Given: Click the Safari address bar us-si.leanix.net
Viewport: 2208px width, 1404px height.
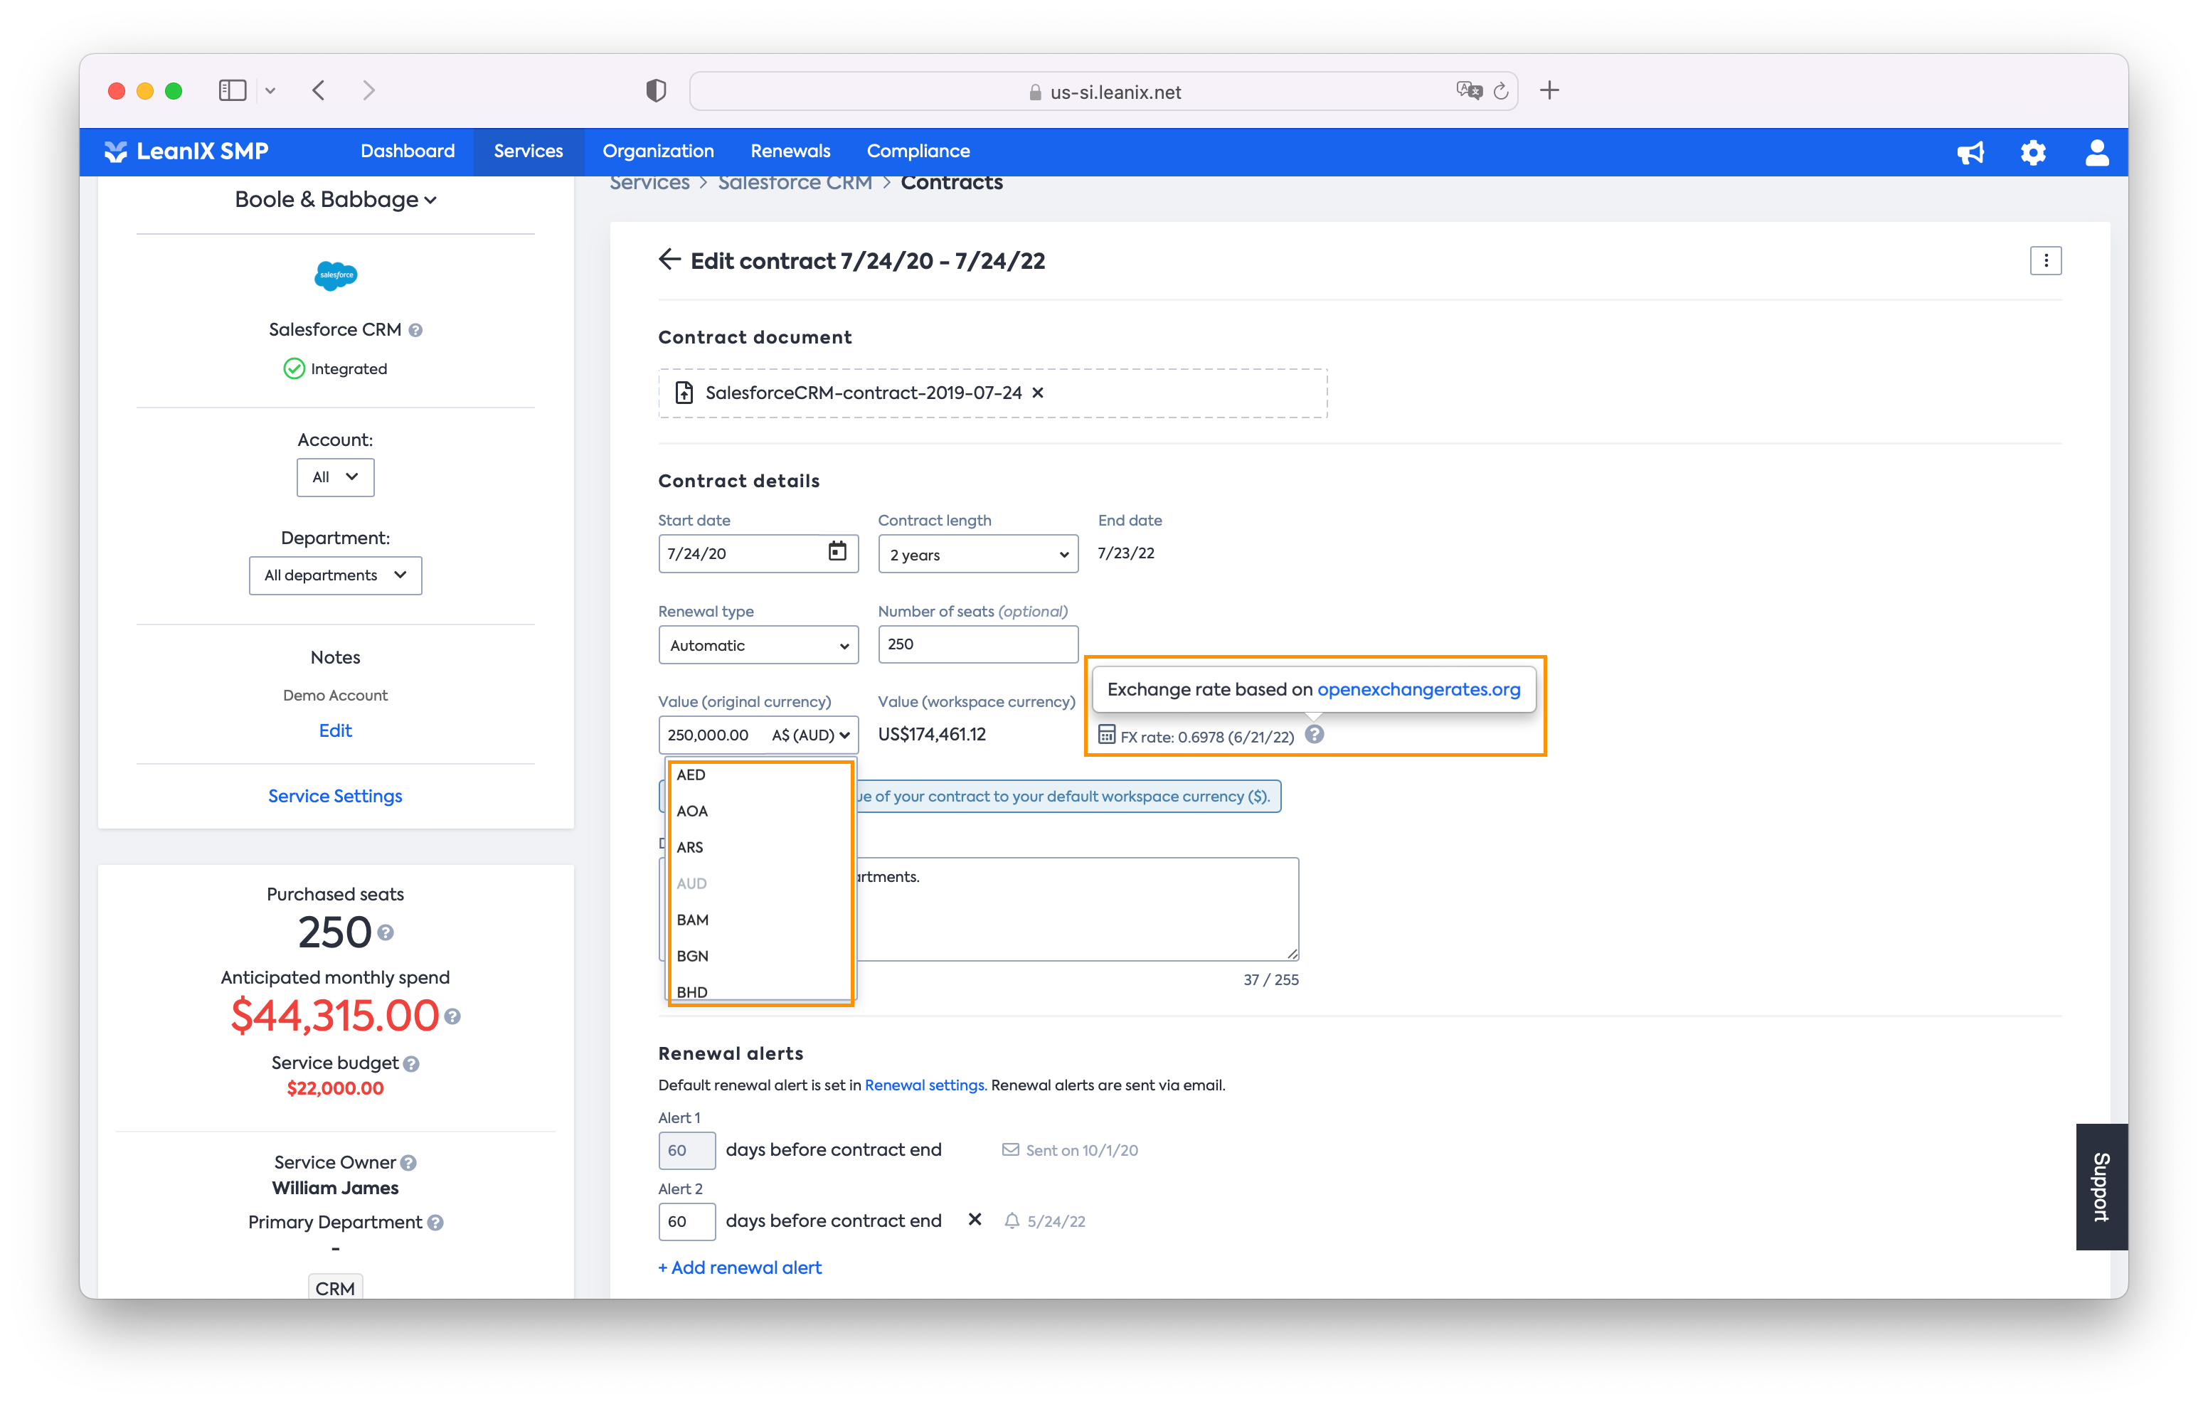Looking at the screenshot, I should pos(1104,91).
